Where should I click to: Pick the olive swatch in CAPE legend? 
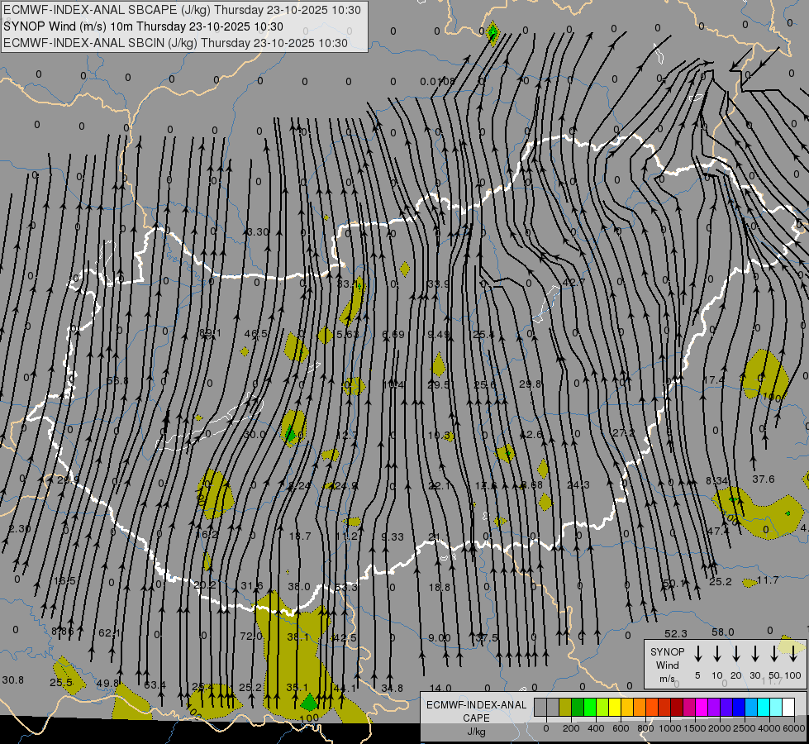pyautogui.click(x=565, y=707)
